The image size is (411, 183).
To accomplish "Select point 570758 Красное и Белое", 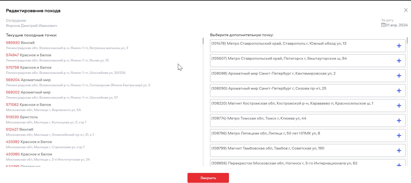I will pos(28,67).
